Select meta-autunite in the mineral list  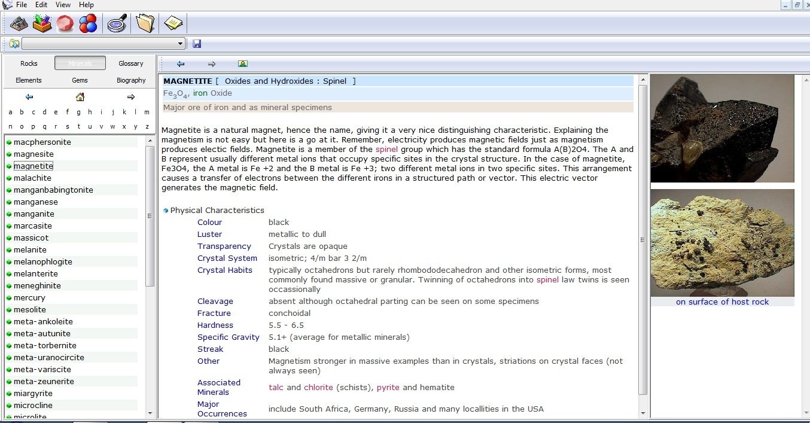point(42,334)
